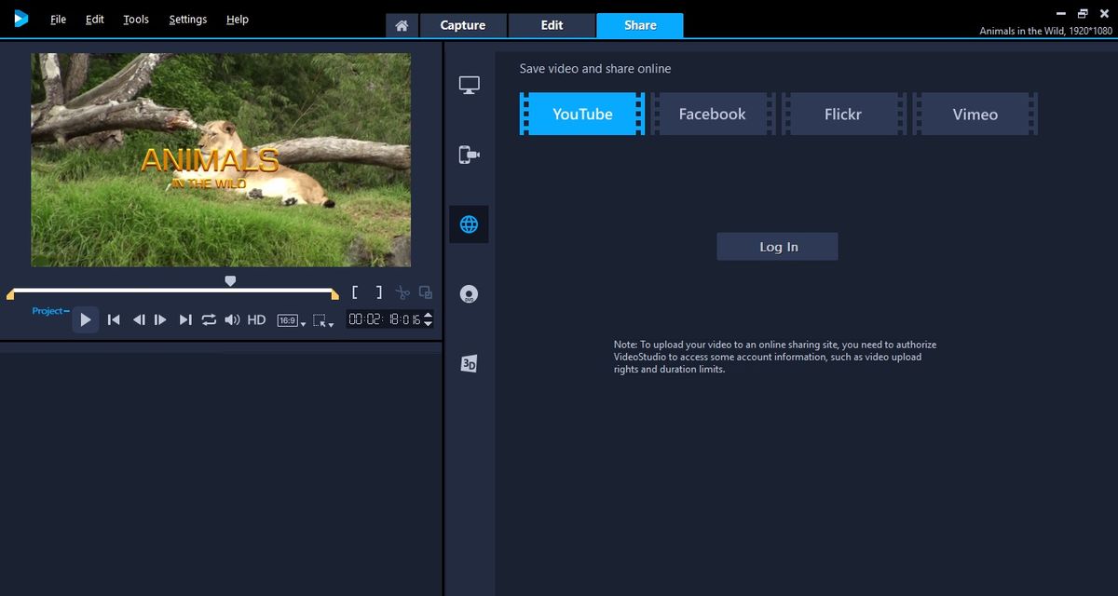Open the enlarge preview dropdown arrow

tap(332, 324)
